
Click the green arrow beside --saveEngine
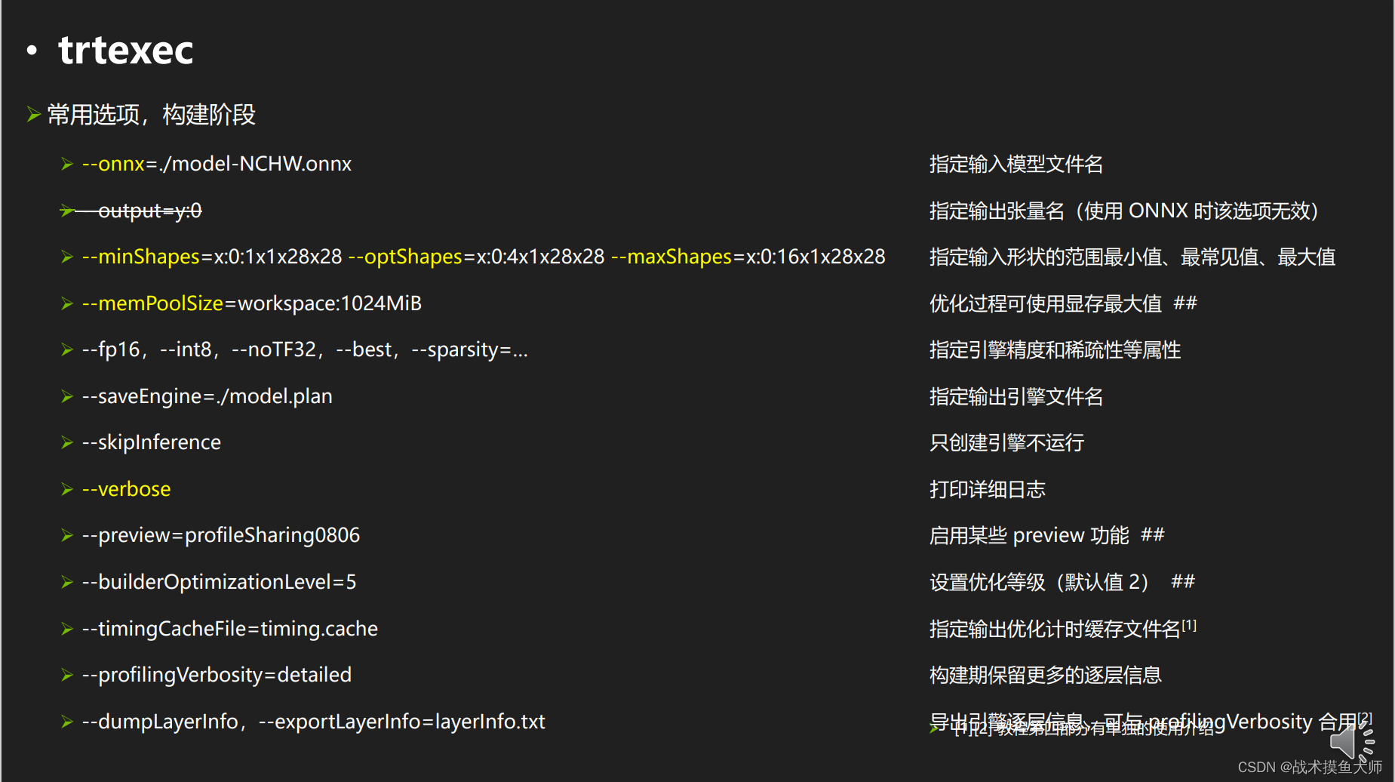(x=67, y=396)
